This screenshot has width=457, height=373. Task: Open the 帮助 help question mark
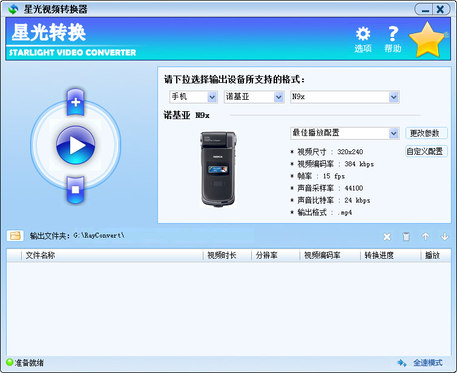click(x=393, y=40)
